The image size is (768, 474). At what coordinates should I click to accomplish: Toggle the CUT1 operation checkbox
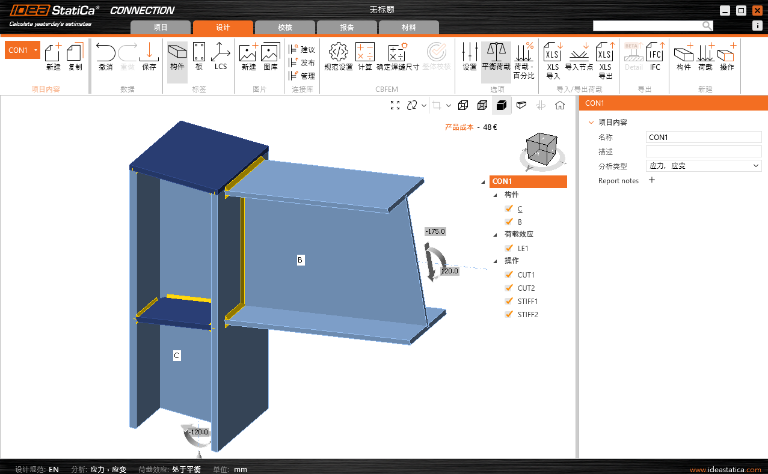509,275
